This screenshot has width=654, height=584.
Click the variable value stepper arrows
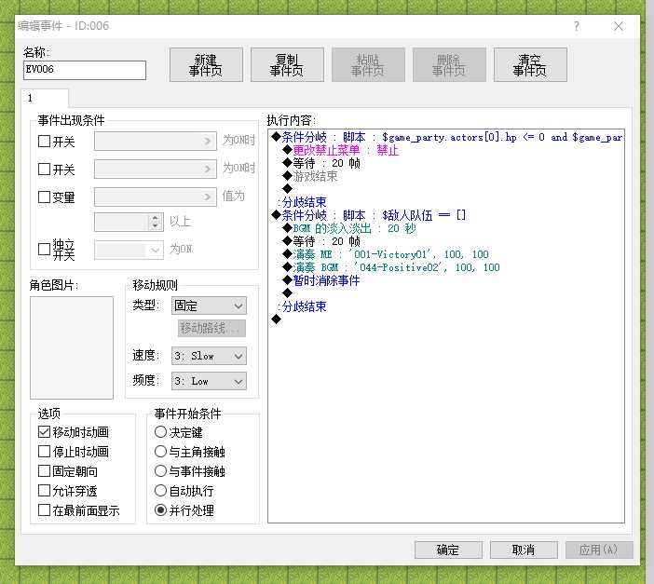(x=156, y=222)
